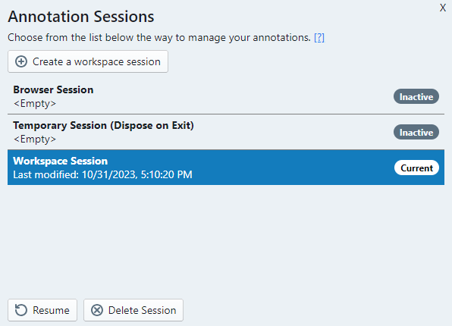Screen dimensions: 452x326
Task: Select the Temporary Session (Dispose on Exit) title
Action: (103, 125)
